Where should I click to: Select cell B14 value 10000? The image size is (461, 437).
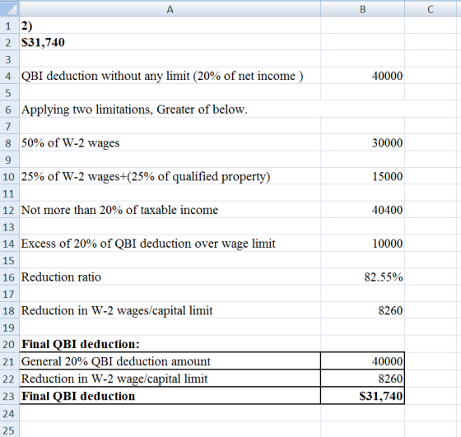click(362, 244)
